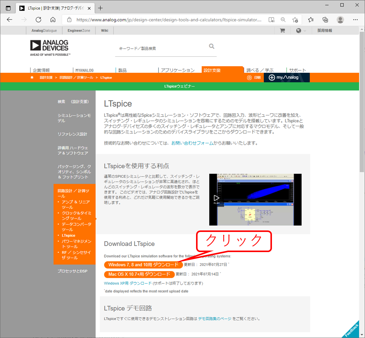Screen dimensions: 365x338
Task: Open the MYANALOG menu
Action: pyautogui.click(x=84, y=70)
